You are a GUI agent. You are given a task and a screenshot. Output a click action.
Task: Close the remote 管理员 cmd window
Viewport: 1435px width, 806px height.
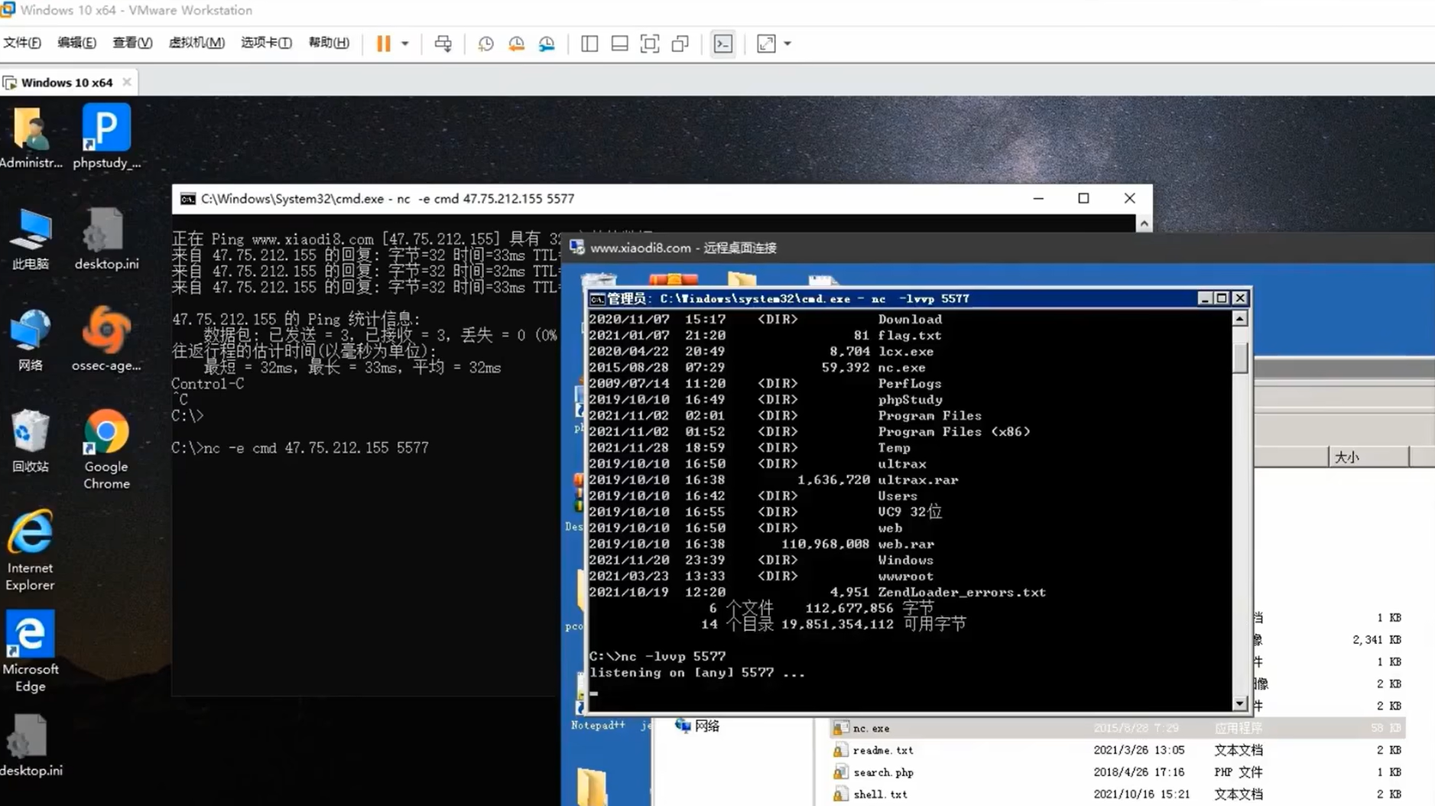point(1240,298)
